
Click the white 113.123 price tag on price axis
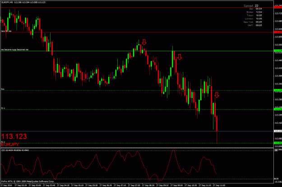(x=278, y=131)
